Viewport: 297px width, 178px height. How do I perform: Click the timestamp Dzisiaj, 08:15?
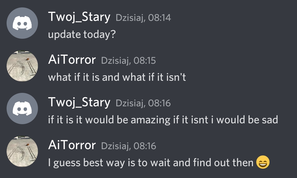128,60
